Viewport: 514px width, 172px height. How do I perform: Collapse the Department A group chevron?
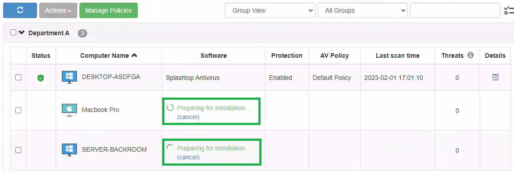point(22,33)
